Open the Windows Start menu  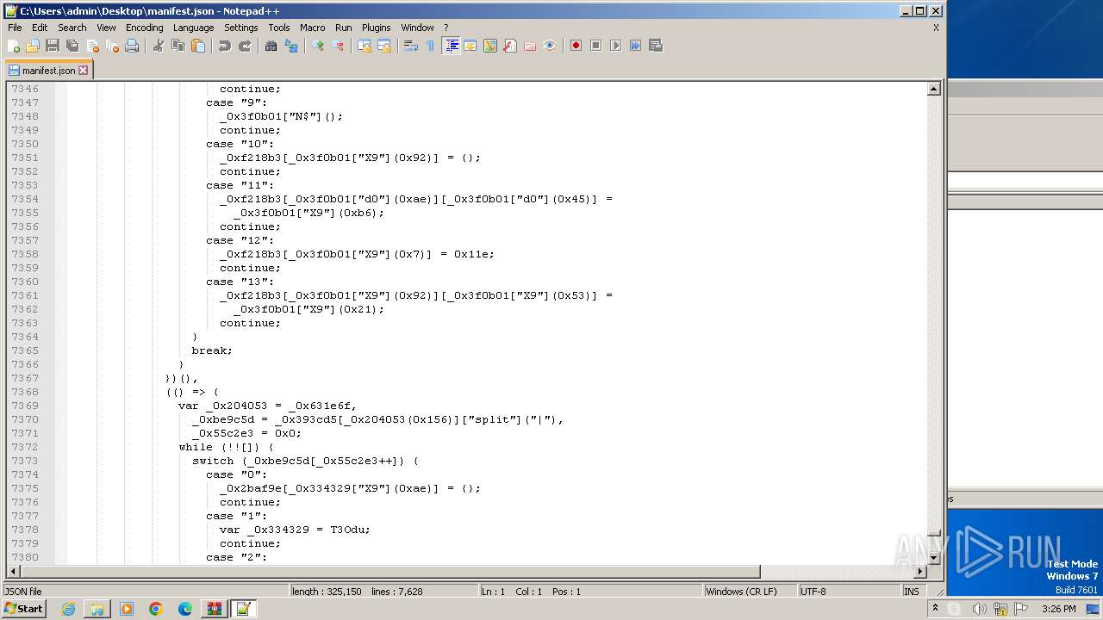(x=23, y=609)
